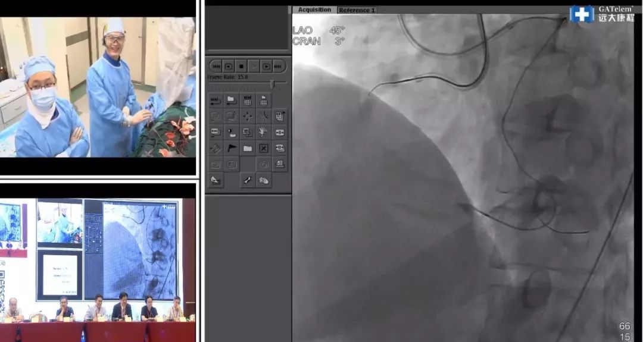Click the operating room camera feed

click(98, 87)
